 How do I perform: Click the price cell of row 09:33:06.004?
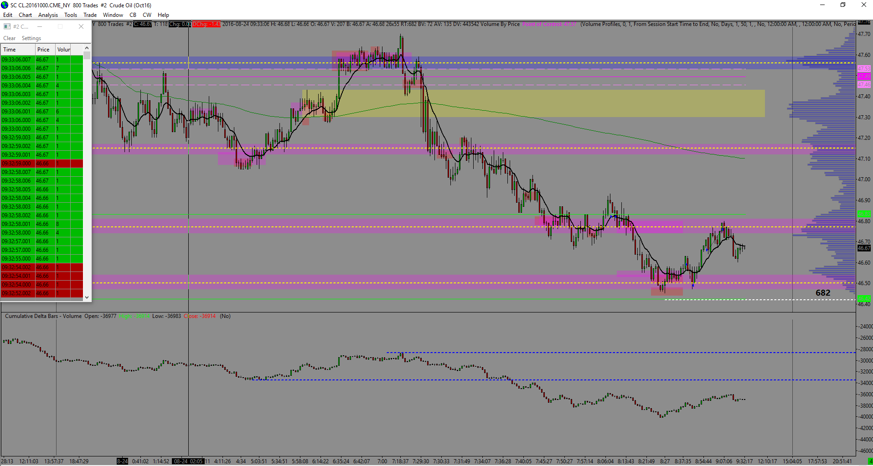(x=45, y=86)
